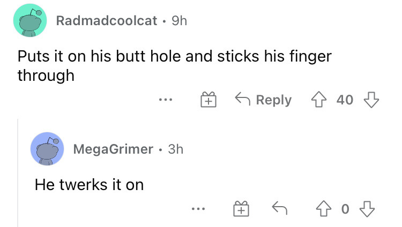
Task: Upvote MegaGrimer's reply
Action: [324, 209]
